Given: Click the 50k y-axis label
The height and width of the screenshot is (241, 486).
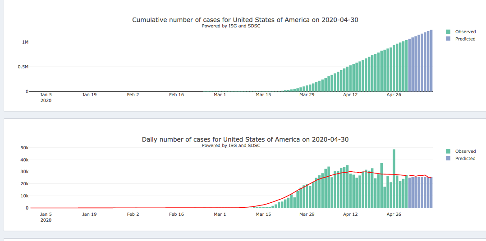Looking at the screenshot, I should click(x=24, y=148).
